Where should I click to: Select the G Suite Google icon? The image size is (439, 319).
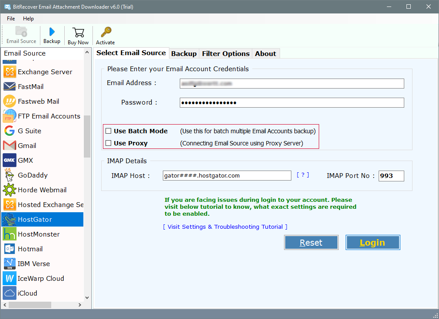click(10, 131)
